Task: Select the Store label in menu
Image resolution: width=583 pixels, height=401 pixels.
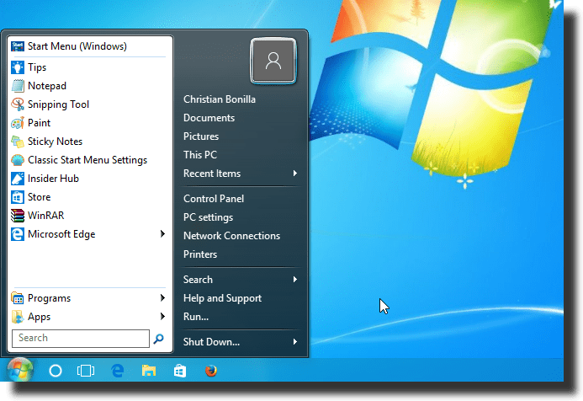Action: [39, 197]
